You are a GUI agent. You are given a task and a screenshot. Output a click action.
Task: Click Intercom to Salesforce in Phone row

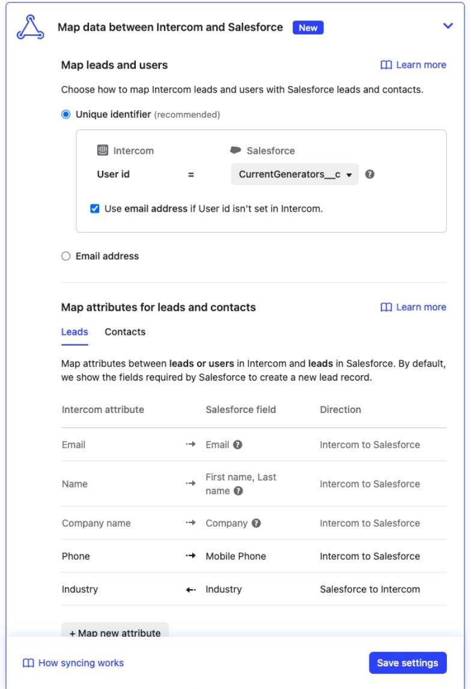[369, 556]
